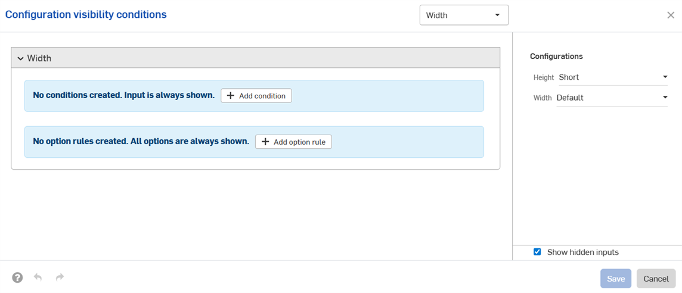
Task: Toggle the Show hidden inputs checkbox
Action: pyautogui.click(x=537, y=252)
